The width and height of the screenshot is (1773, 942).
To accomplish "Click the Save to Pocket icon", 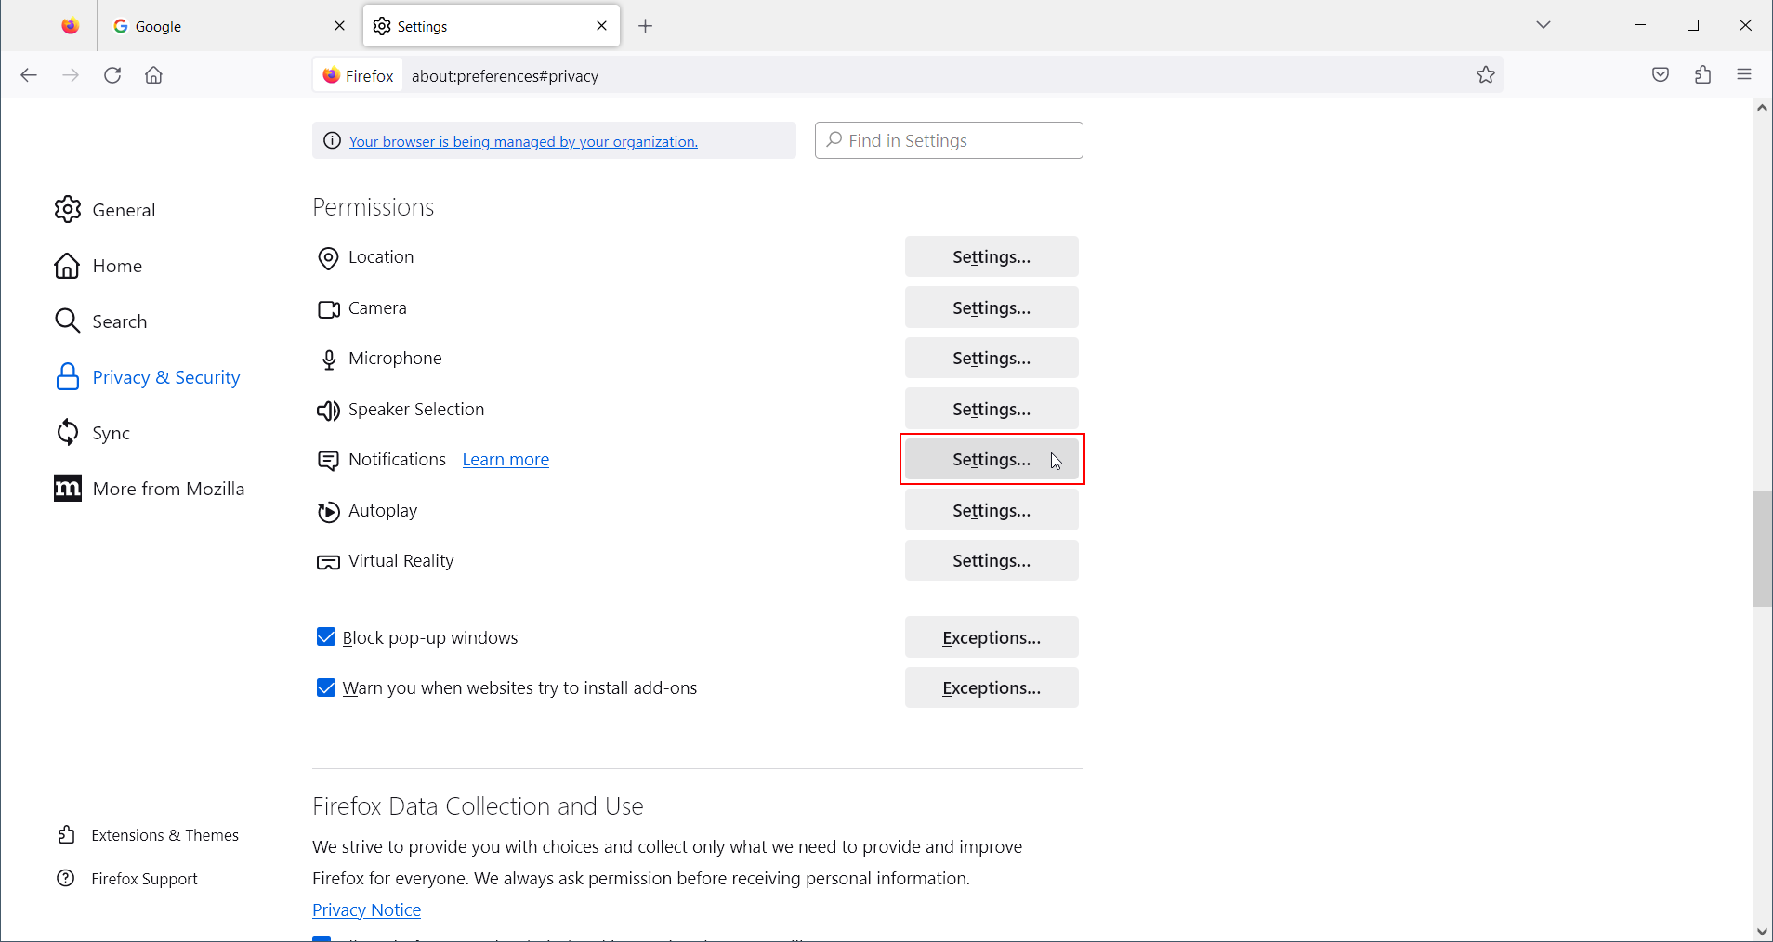I will [1661, 75].
